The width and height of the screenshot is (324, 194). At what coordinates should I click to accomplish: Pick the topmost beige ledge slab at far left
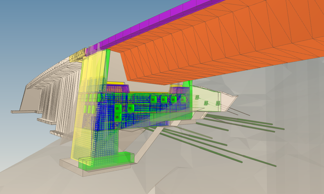[x=22, y=112]
